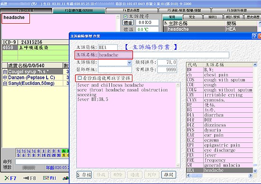The width and height of the screenshot is (261, 184).
Task: Select the dizziness row in complaint list
Action: click(220, 125)
